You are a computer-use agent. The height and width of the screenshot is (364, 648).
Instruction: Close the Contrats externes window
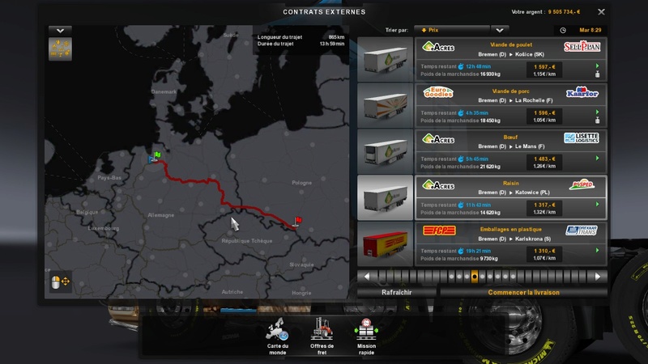coord(601,12)
